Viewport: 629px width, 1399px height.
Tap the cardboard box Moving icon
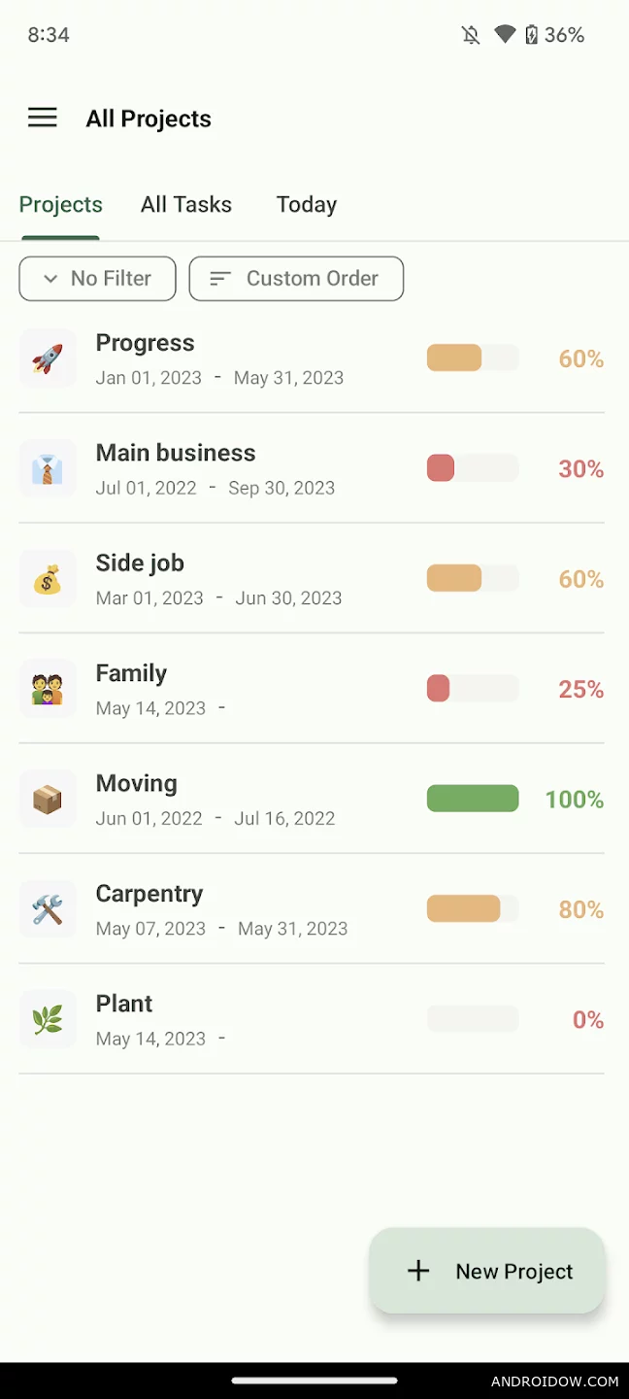point(48,800)
